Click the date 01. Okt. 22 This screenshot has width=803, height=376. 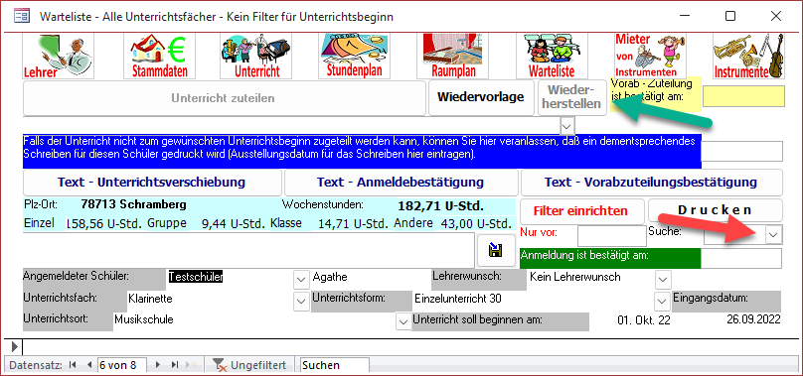[644, 320]
